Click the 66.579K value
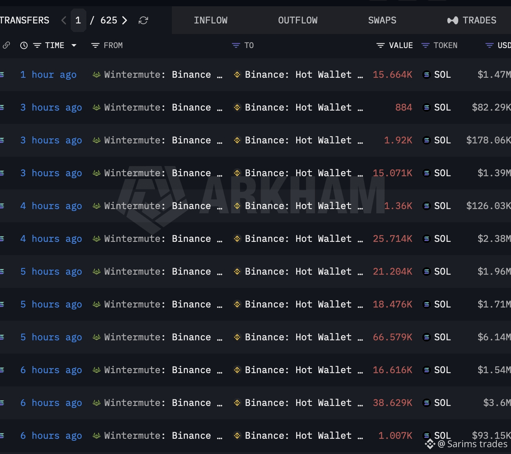 point(393,337)
